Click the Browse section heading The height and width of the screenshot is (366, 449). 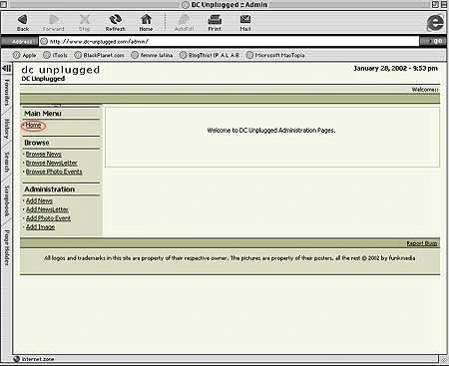point(37,143)
